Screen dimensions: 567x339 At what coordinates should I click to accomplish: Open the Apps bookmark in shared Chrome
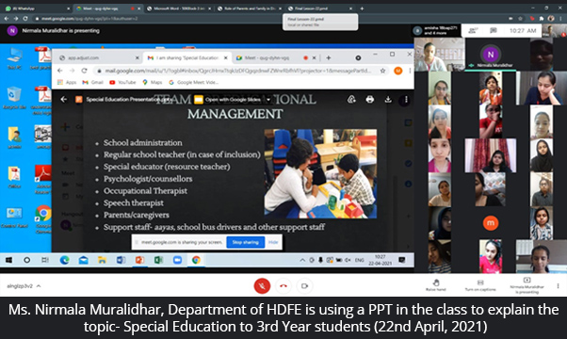[67, 83]
